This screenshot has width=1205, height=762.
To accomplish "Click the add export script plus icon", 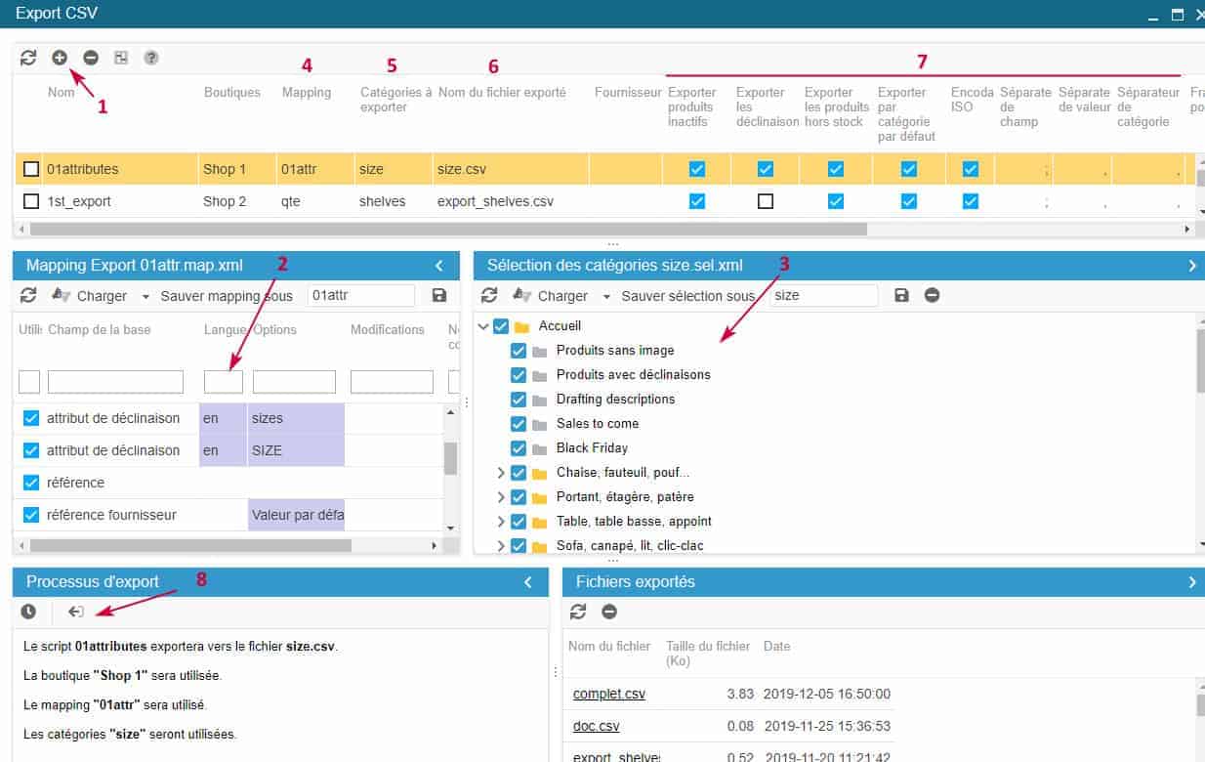I will 60,58.
